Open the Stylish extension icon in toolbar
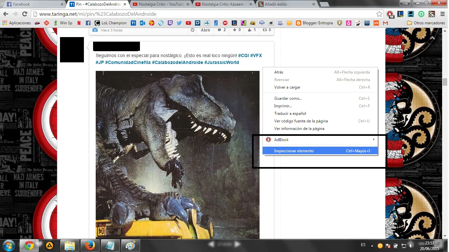 pyautogui.click(x=432, y=14)
